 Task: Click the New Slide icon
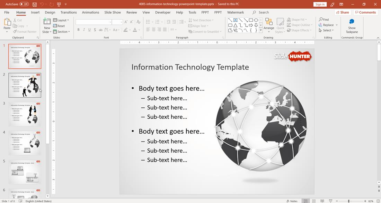point(47,22)
